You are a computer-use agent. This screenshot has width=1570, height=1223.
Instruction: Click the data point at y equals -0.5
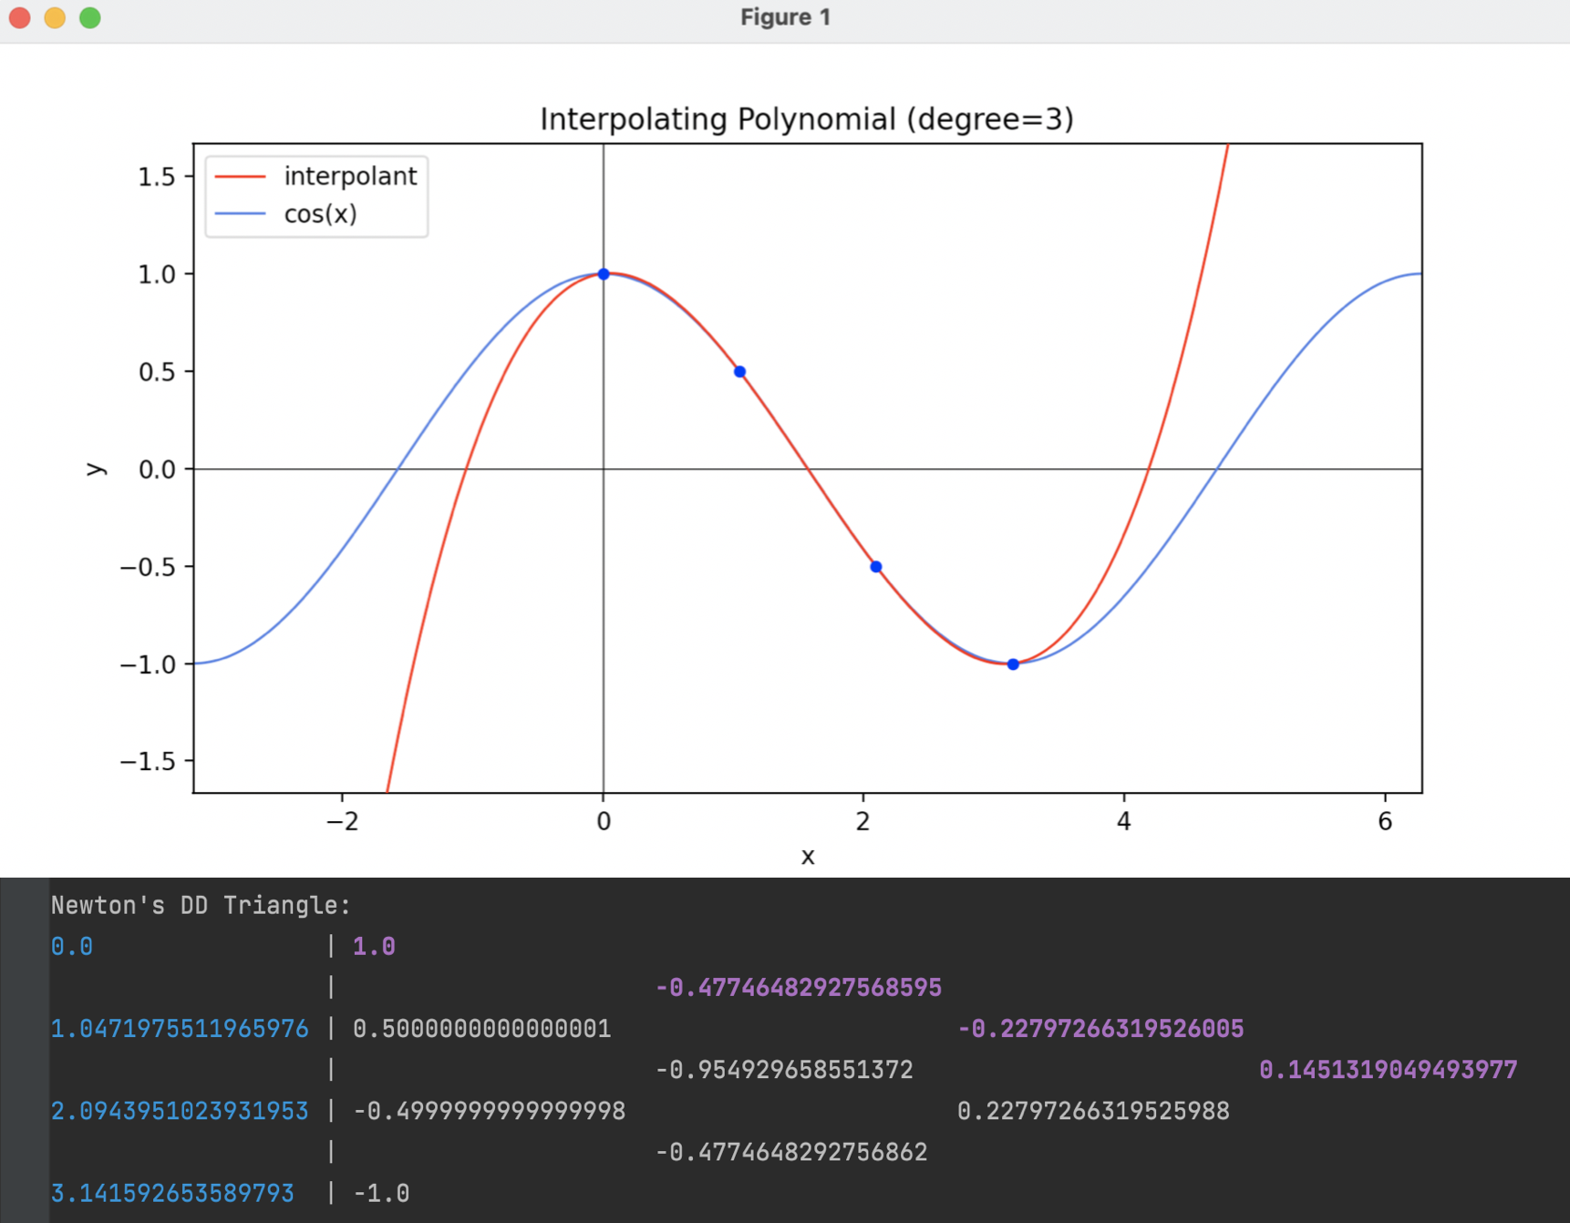click(x=876, y=567)
